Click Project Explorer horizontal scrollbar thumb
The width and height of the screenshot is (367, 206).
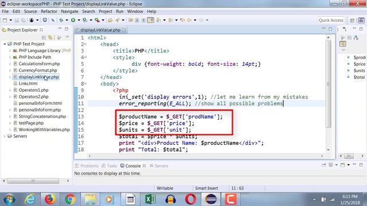(33, 181)
